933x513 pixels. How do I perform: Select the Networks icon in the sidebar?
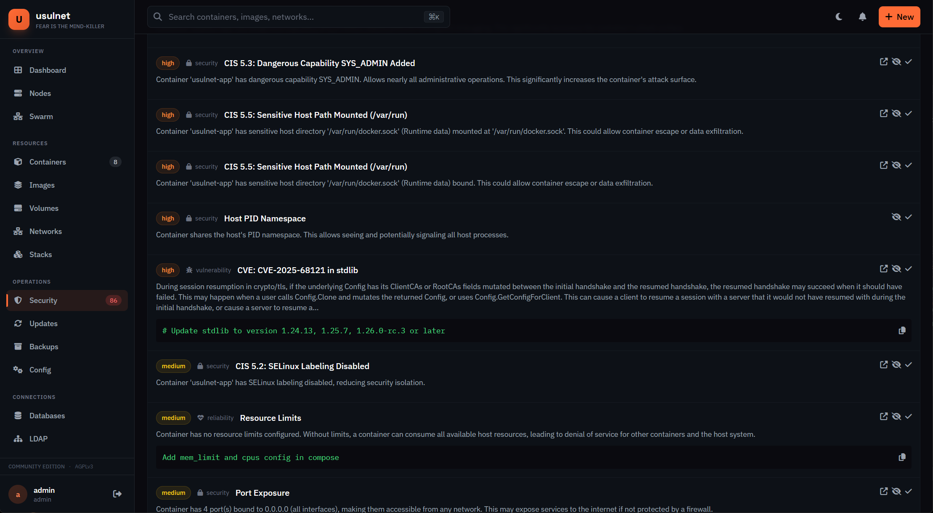point(19,231)
